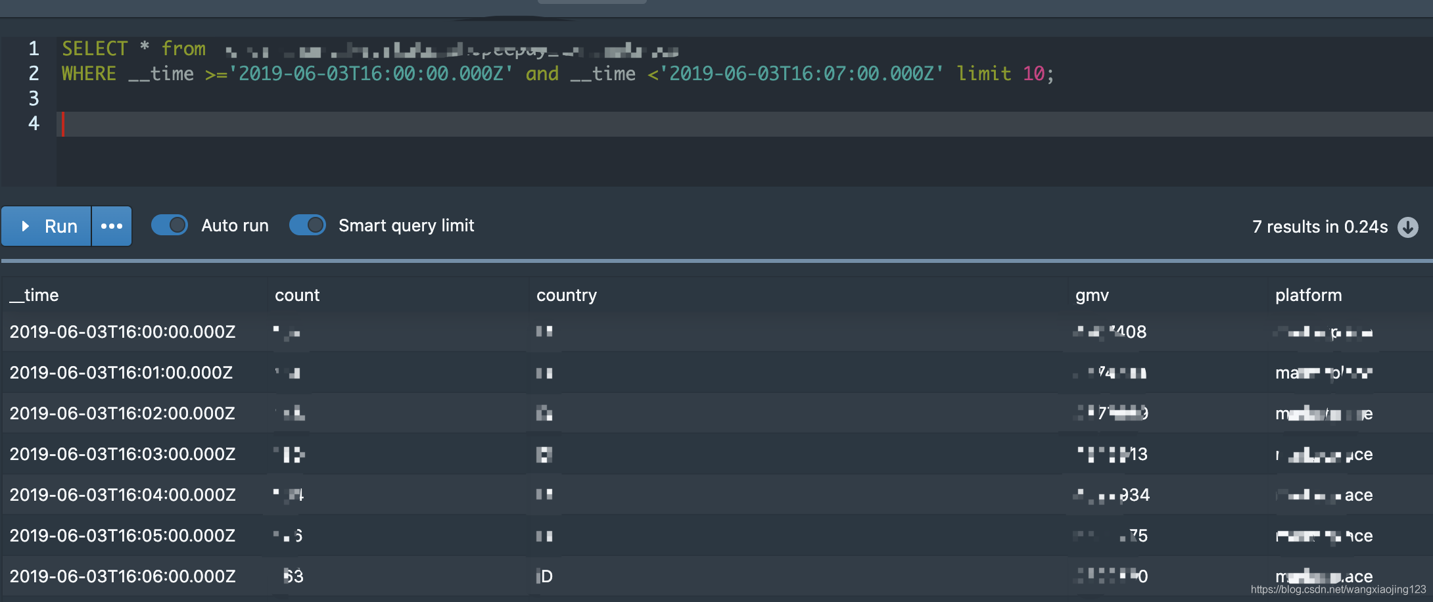Click the country cell showing ID

click(x=544, y=576)
